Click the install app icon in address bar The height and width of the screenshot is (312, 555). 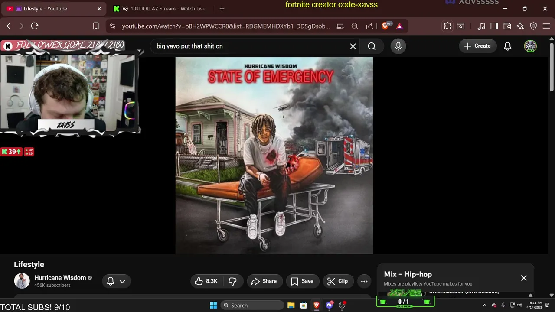(340, 26)
